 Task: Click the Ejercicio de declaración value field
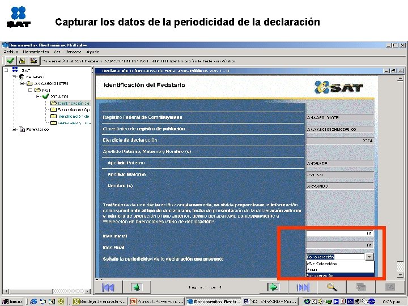coord(340,141)
